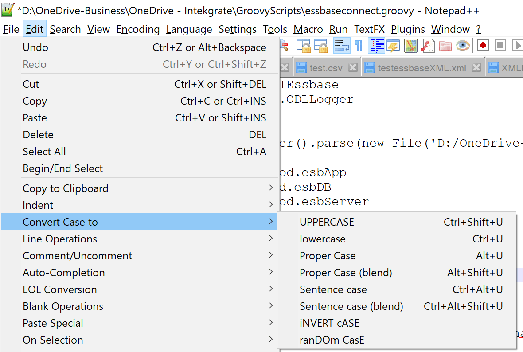
Task: Click the pink folder toolbar icon
Action: click(445, 46)
